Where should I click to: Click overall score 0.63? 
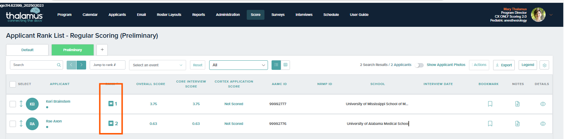point(153,124)
